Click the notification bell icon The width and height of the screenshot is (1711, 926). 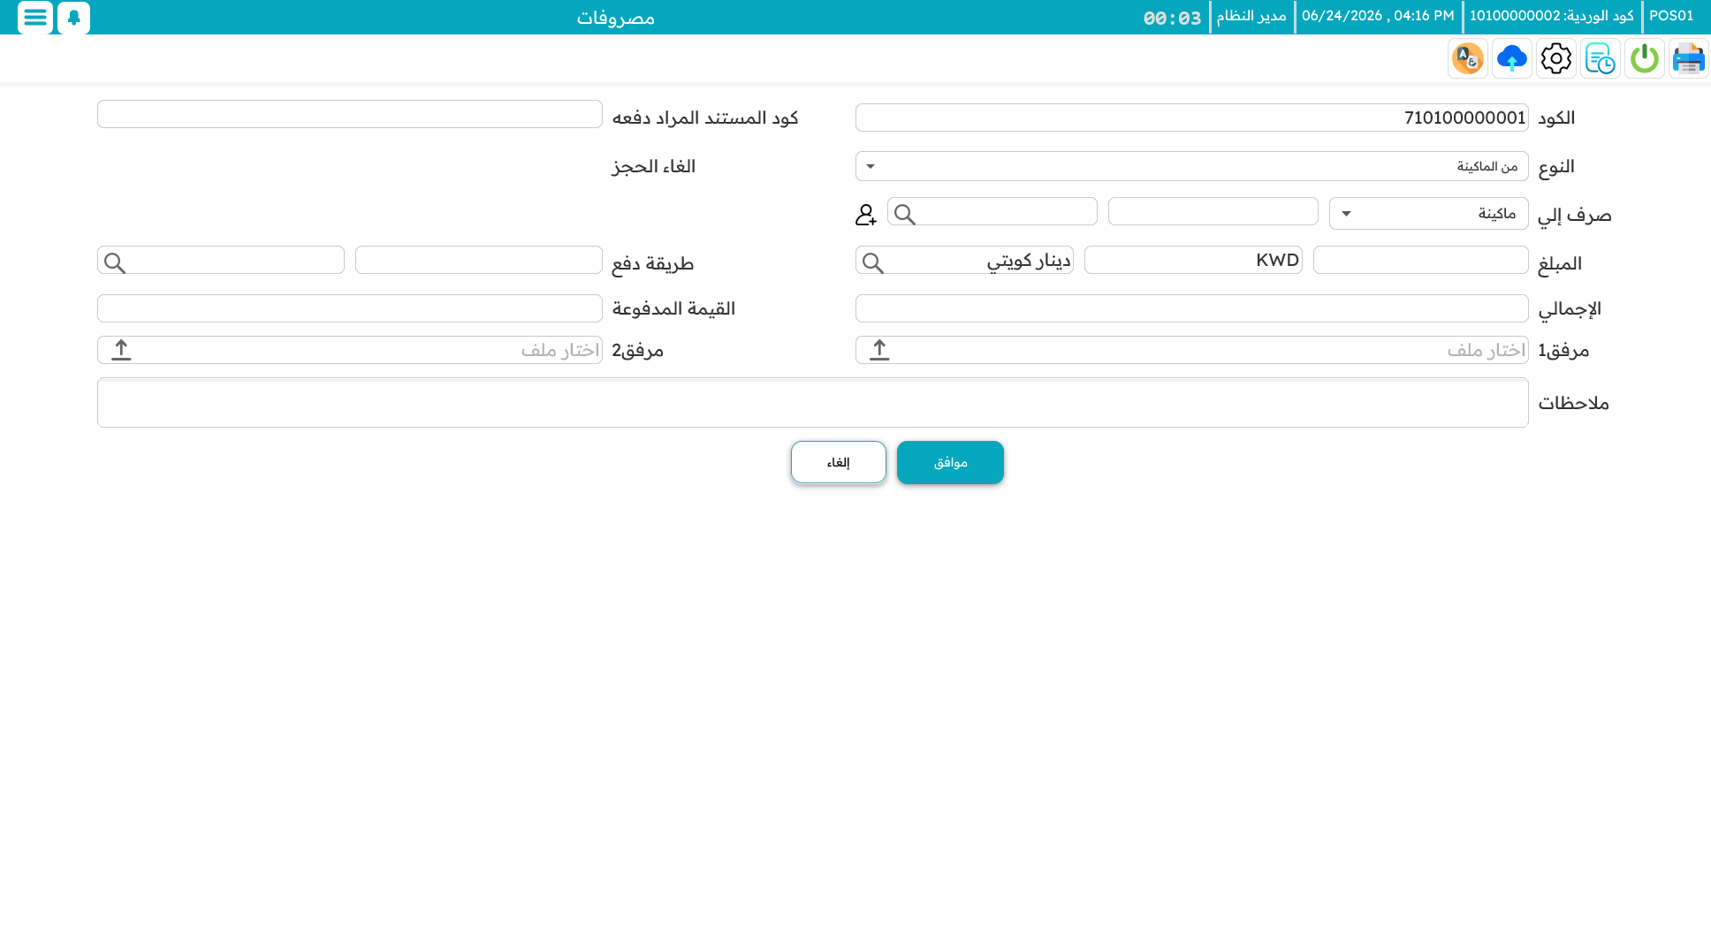point(74,17)
